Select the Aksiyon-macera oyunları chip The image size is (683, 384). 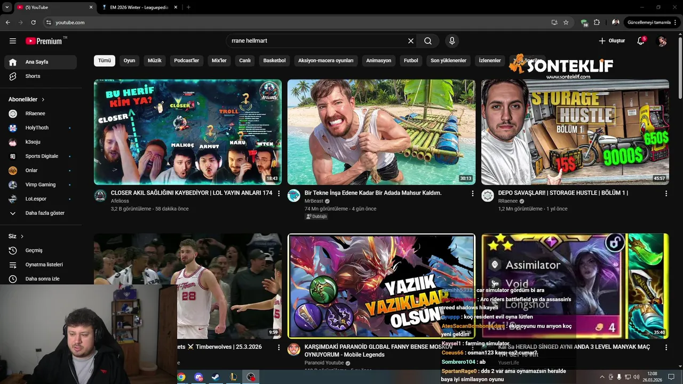326,60
